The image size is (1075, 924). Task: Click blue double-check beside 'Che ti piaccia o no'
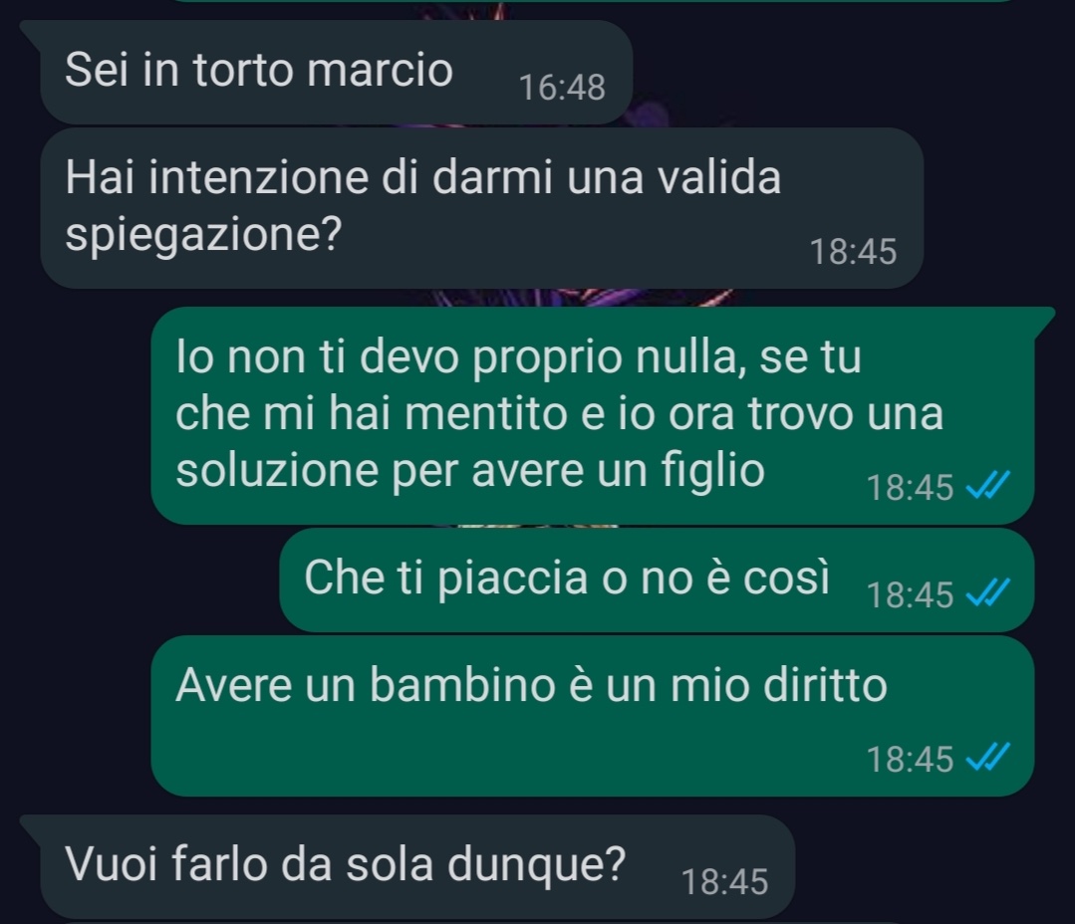tap(987, 593)
